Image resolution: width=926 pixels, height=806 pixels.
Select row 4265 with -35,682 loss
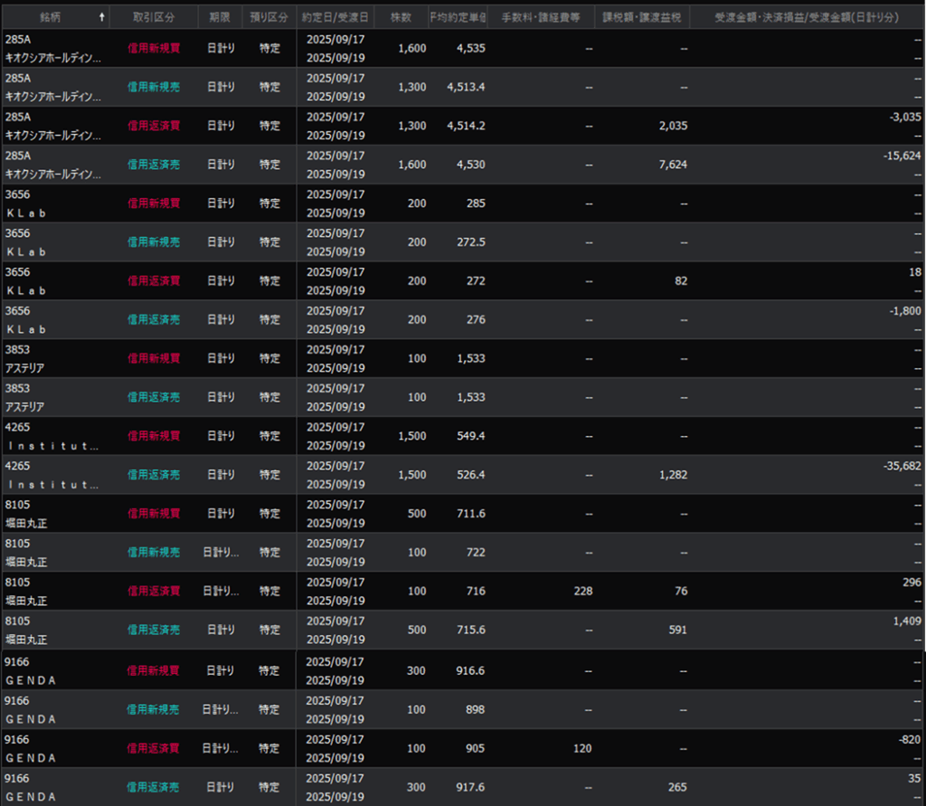(153, 475)
